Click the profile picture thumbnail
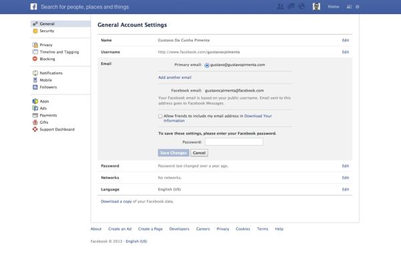This screenshot has height=256, width=401. pyautogui.click(x=316, y=7)
